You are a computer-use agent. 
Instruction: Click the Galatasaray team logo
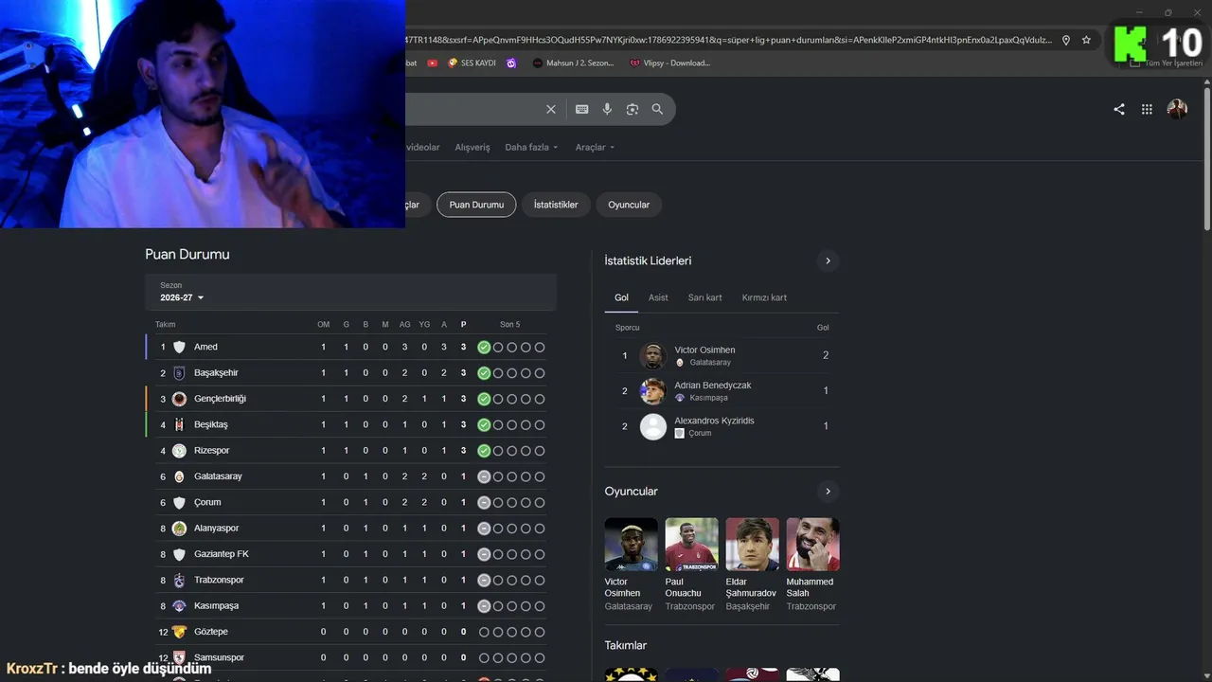[x=179, y=476]
